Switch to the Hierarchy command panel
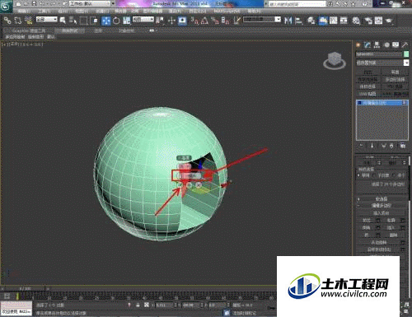 (x=377, y=44)
